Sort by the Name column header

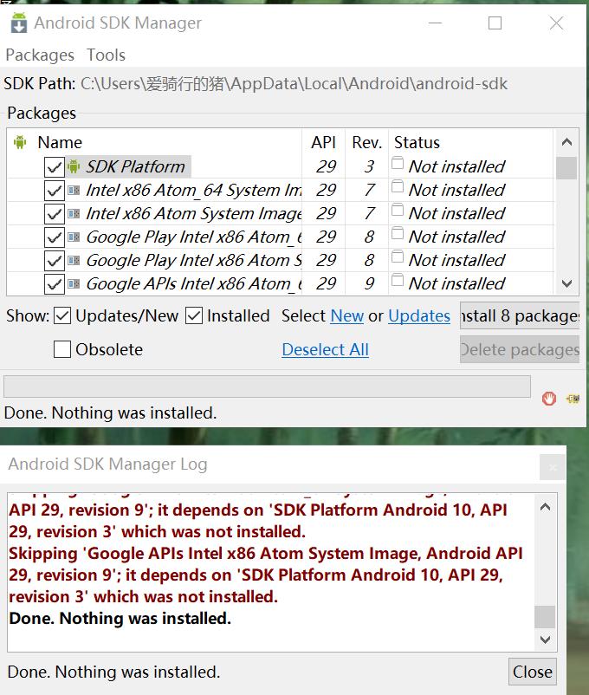click(x=60, y=143)
